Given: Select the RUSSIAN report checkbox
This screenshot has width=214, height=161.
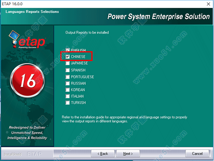Looking at the screenshot, I should (67, 83).
